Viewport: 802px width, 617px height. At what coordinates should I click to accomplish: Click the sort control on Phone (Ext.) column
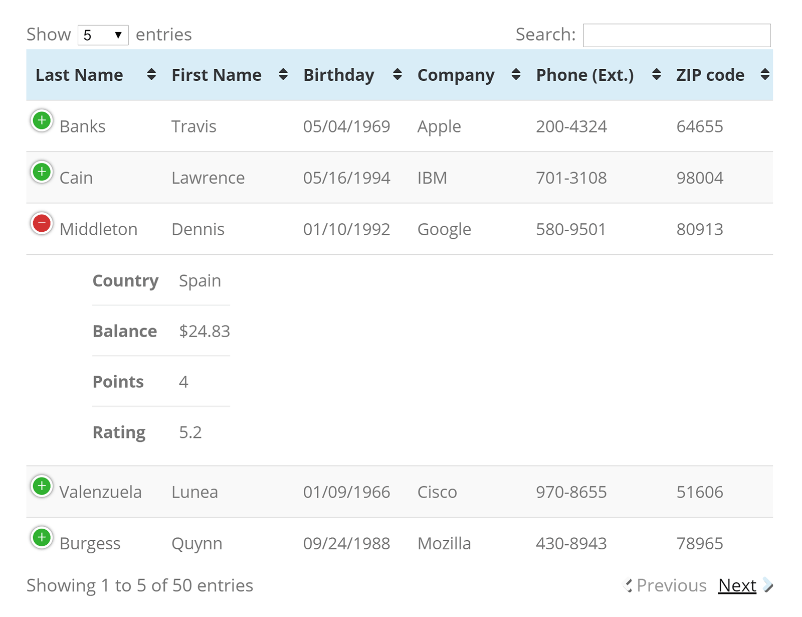(656, 75)
